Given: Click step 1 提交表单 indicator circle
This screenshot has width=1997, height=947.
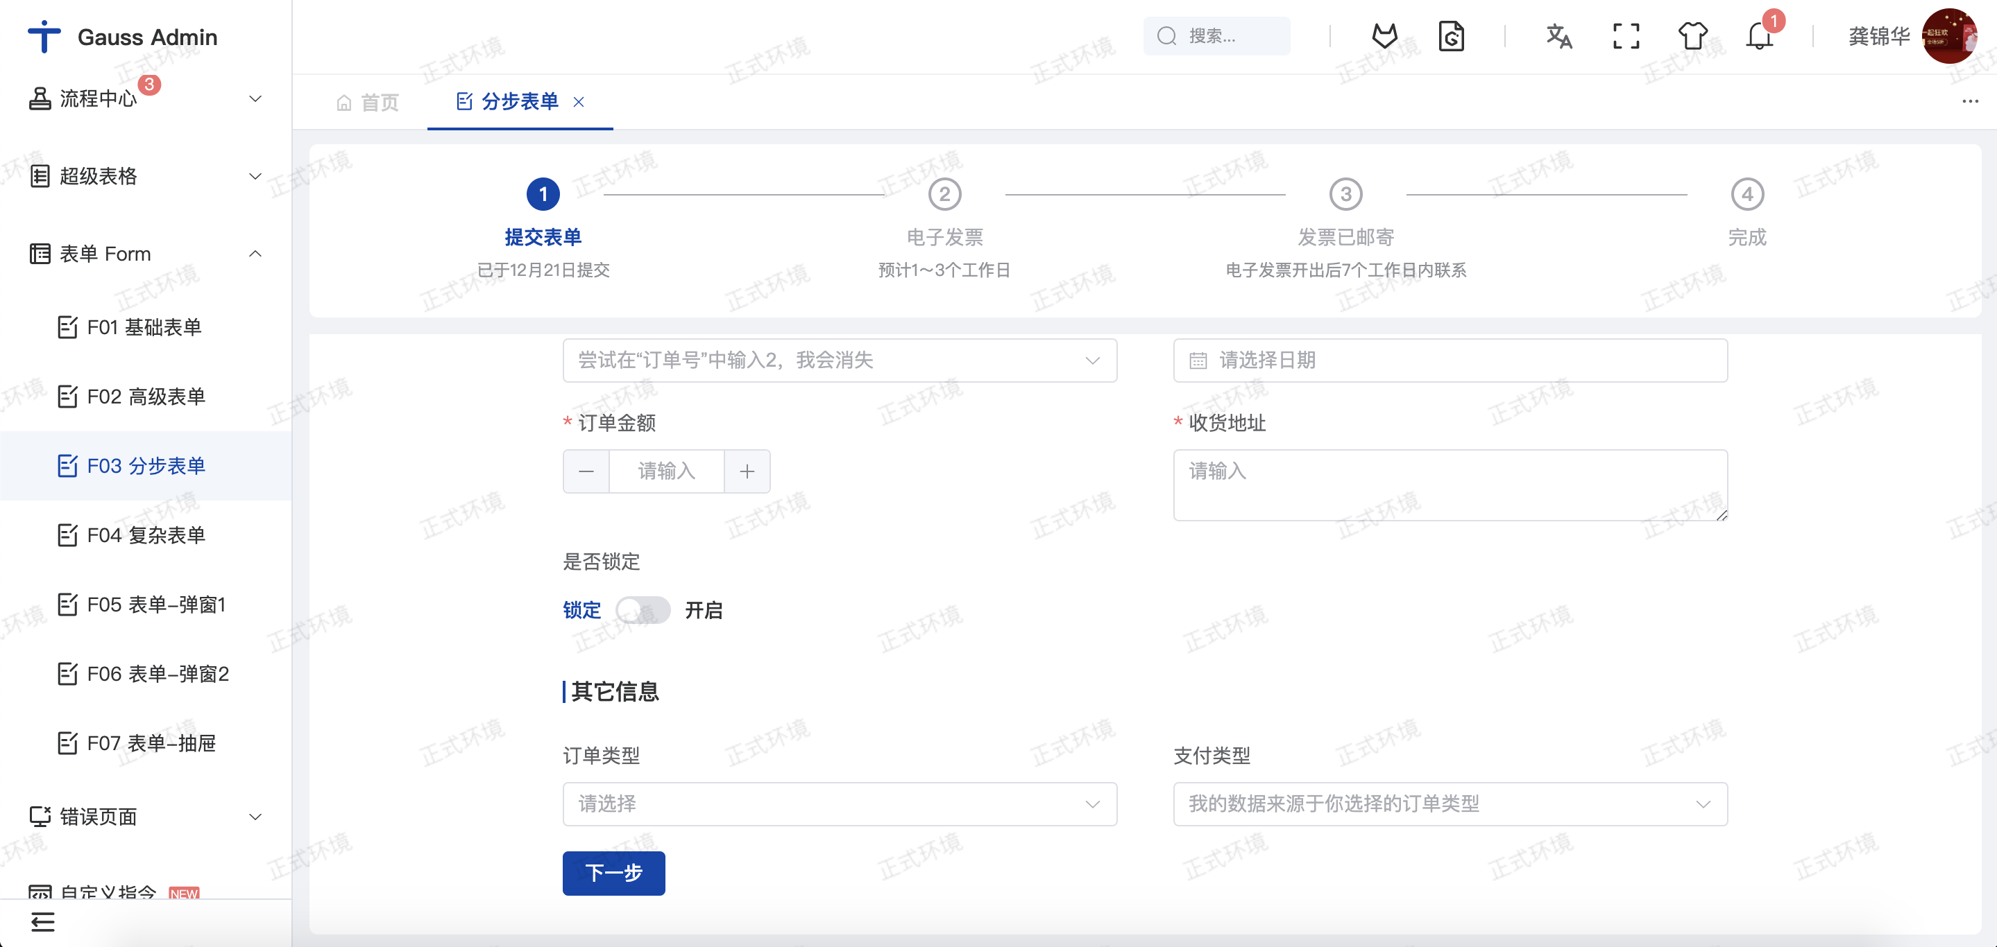Looking at the screenshot, I should pos(543,194).
